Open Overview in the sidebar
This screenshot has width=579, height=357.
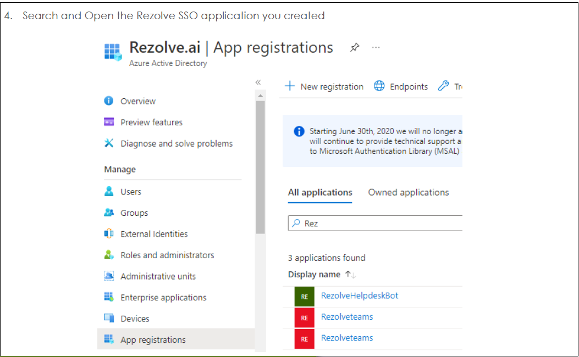point(137,101)
